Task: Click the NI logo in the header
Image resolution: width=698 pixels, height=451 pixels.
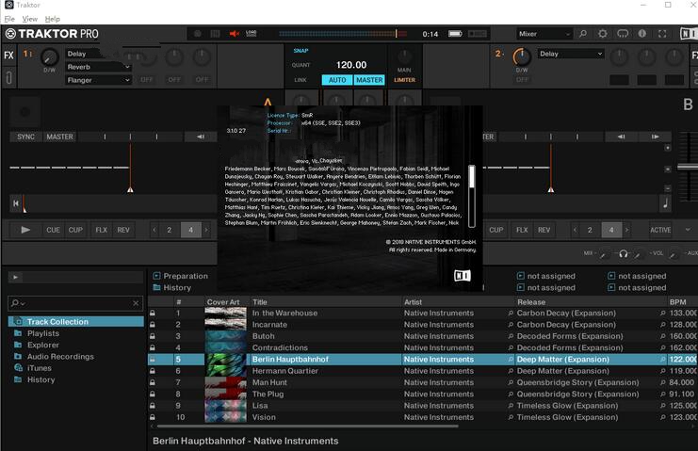Action: point(689,34)
